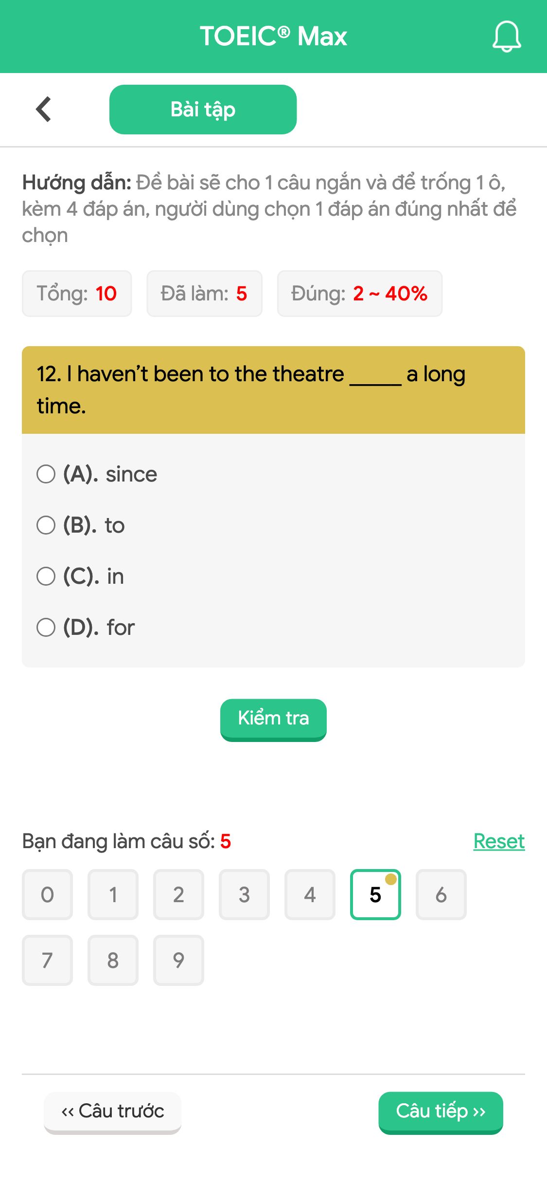
Task: Open question 7
Action: [x=47, y=960]
